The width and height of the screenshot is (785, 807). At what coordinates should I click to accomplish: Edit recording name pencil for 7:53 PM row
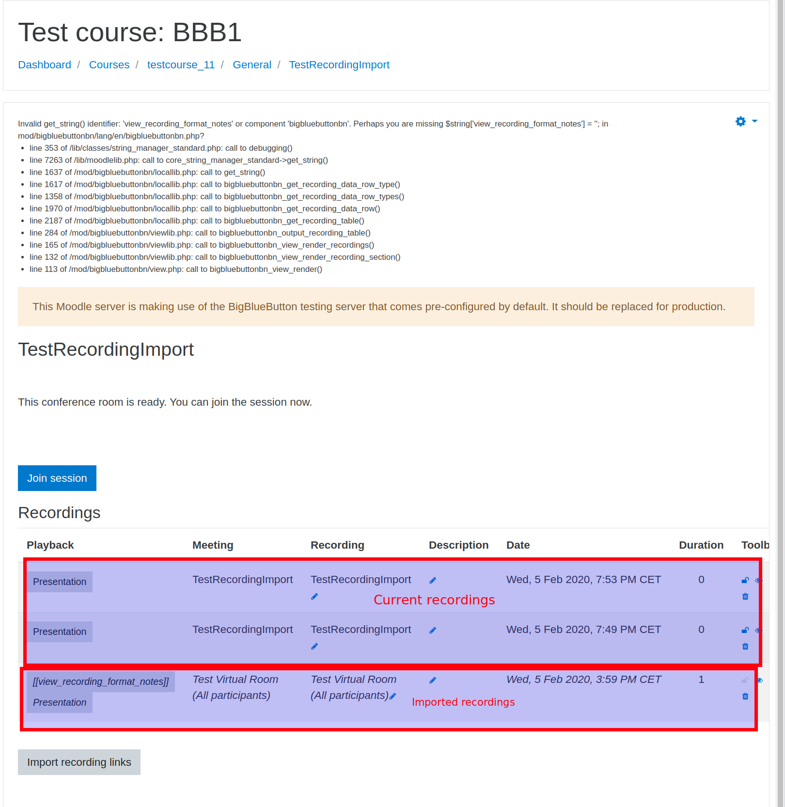pos(314,596)
